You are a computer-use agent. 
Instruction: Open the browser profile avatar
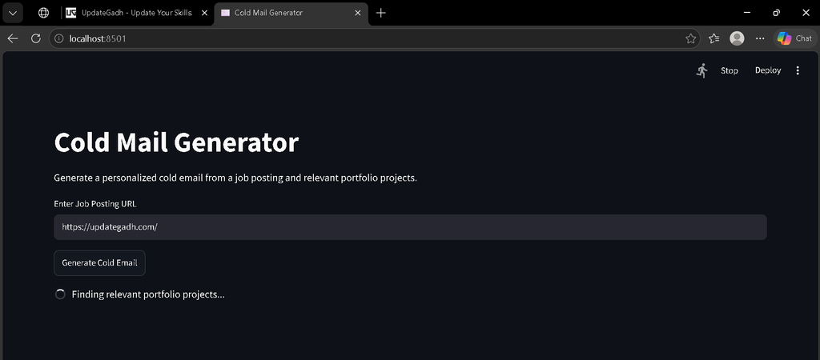[737, 38]
